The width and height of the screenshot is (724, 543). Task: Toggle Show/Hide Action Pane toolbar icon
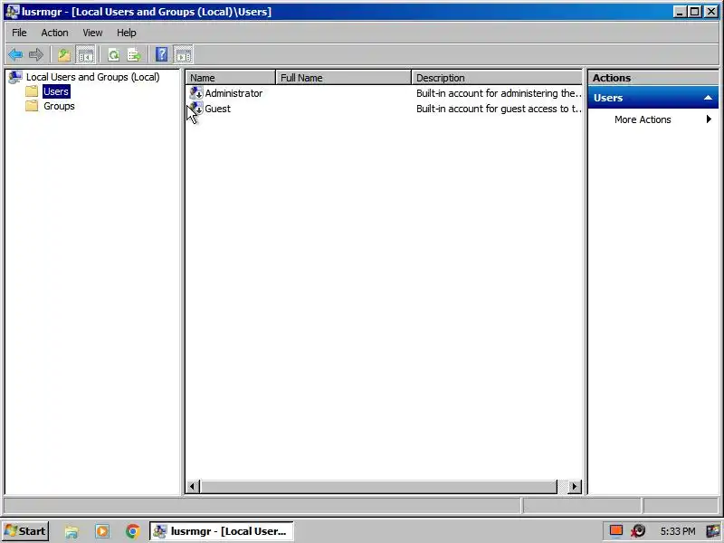(184, 55)
